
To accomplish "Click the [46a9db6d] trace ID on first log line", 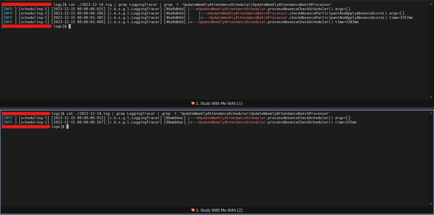I will 175,8.
